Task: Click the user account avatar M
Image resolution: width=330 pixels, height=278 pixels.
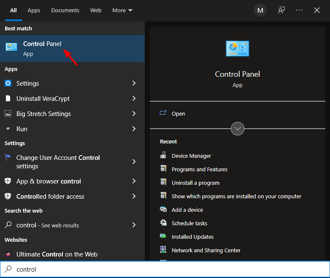Action: 260,11
